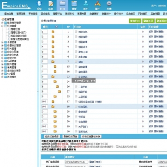Expand the 自定义页面 tree node
Image resolution: width=167 pixels, height=167 pixels.
pyautogui.click(x=2, y=52)
